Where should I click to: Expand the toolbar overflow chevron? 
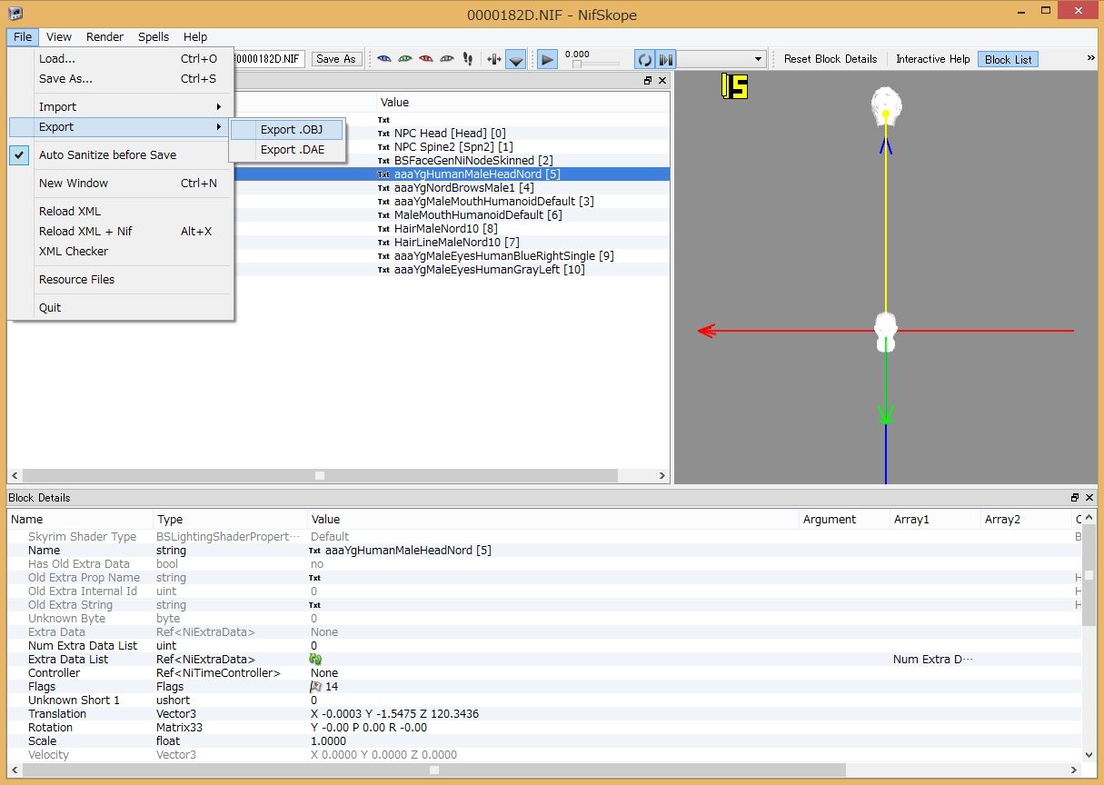(x=1091, y=58)
